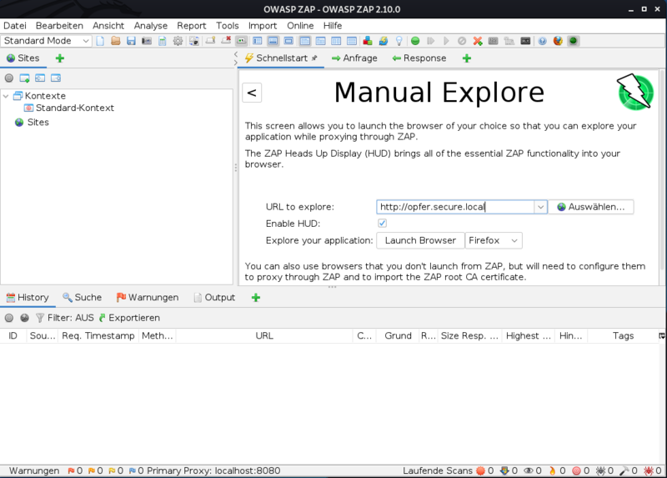
Task: Expand the URL to explore dropdown arrow
Action: pyautogui.click(x=540, y=207)
